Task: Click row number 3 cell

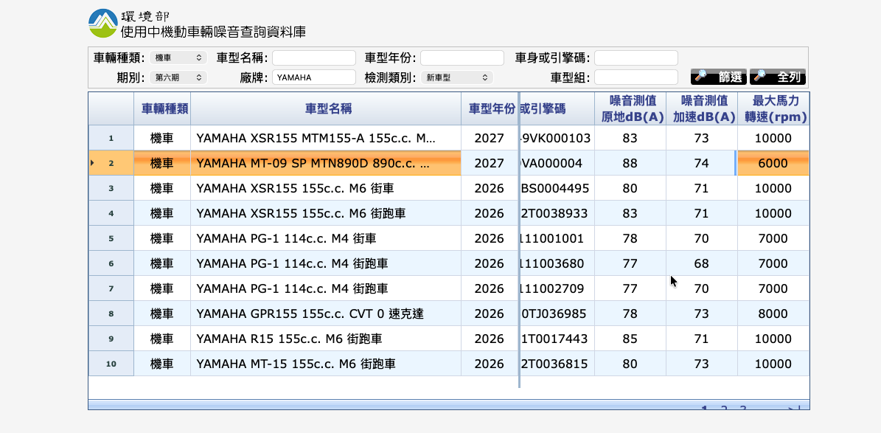Action: pyautogui.click(x=111, y=188)
